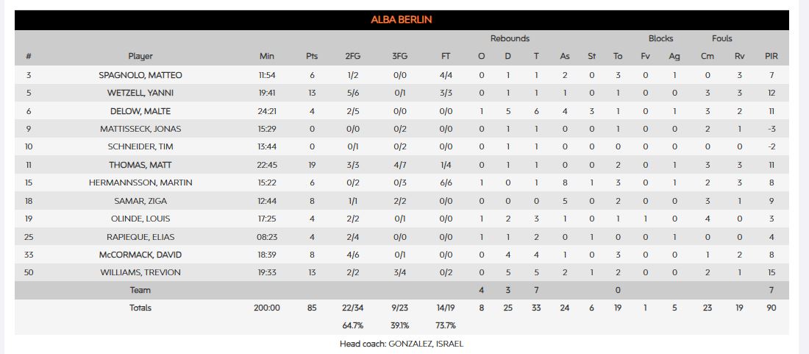This screenshot has width=809, height=354.
Task: Select the PIR column header
Action: [771, 56]
